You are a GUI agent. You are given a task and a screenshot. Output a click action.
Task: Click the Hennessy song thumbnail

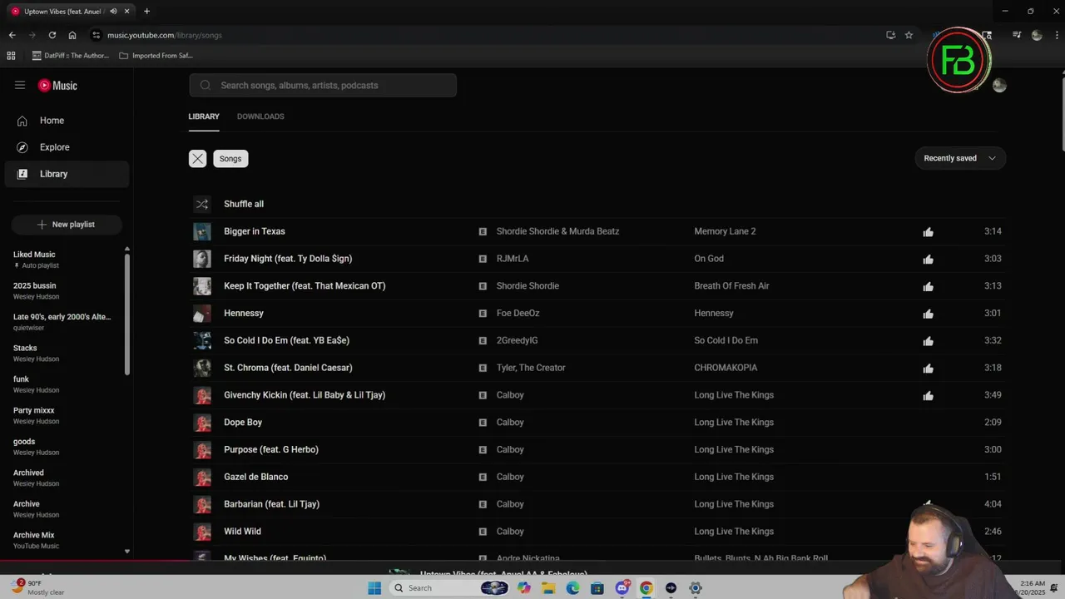pyautogui.click(x=202, y=314)
